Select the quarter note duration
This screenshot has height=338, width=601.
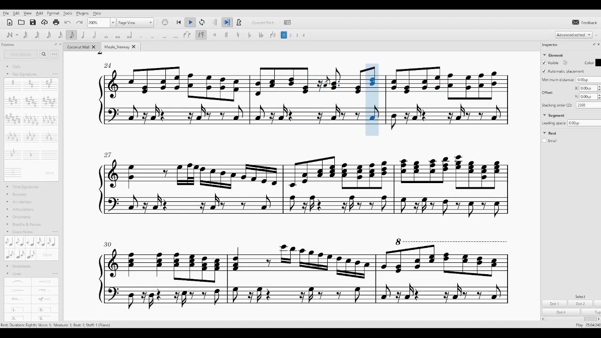(x=83, y=35)
